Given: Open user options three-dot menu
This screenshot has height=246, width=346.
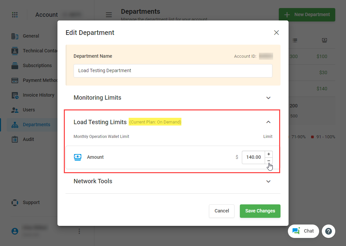Looking at the screenshot, I should (79, 231).
